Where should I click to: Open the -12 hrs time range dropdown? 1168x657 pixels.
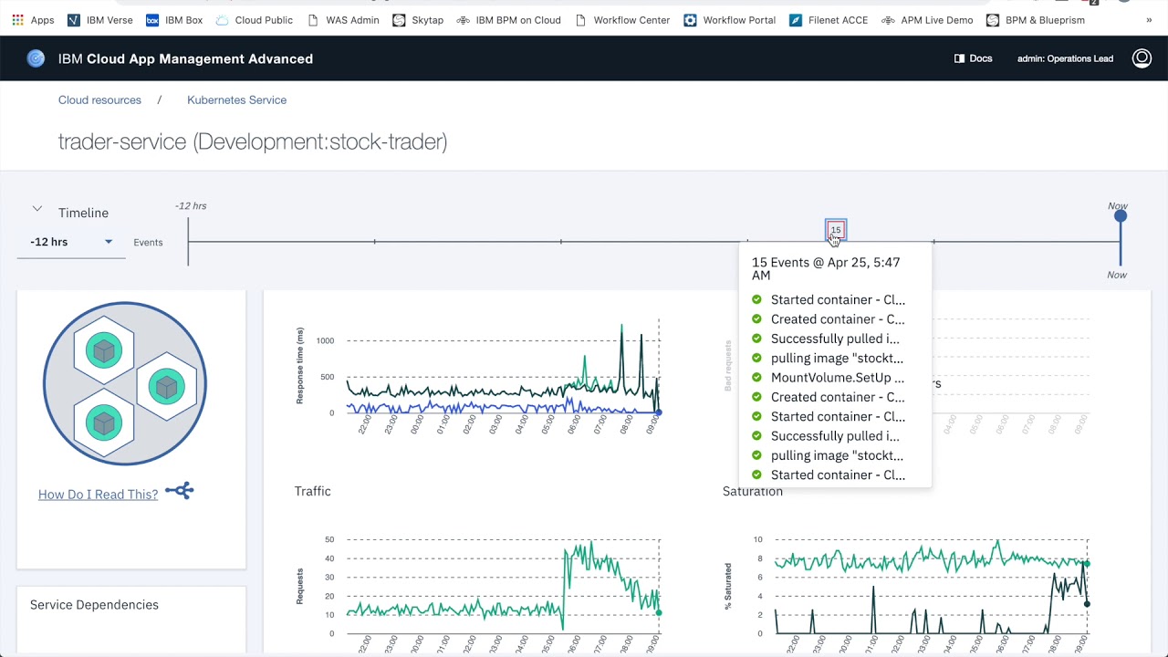(71, 242)
